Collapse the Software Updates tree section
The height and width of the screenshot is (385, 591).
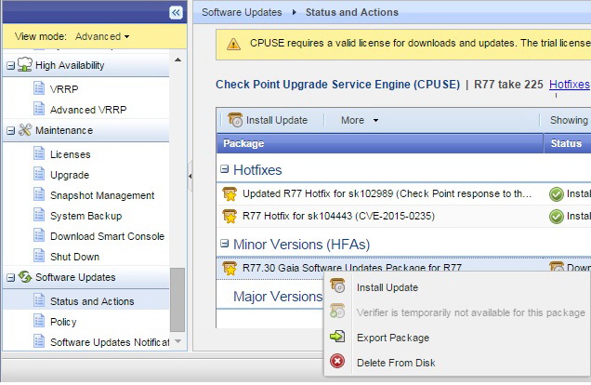click(x=11, y=277)
